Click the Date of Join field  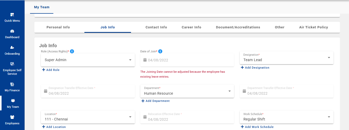point(187,60)
